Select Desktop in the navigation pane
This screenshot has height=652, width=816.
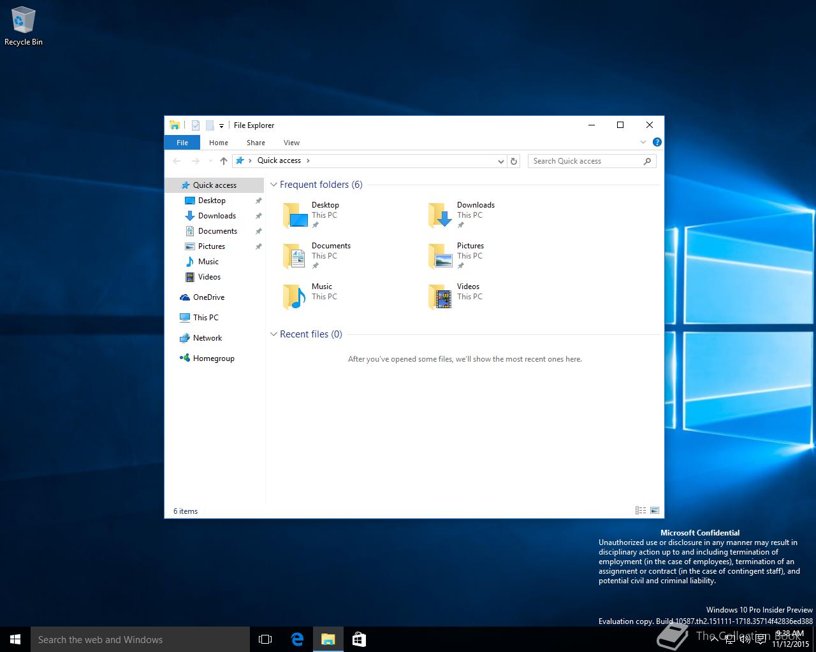(x=212, y=201)
